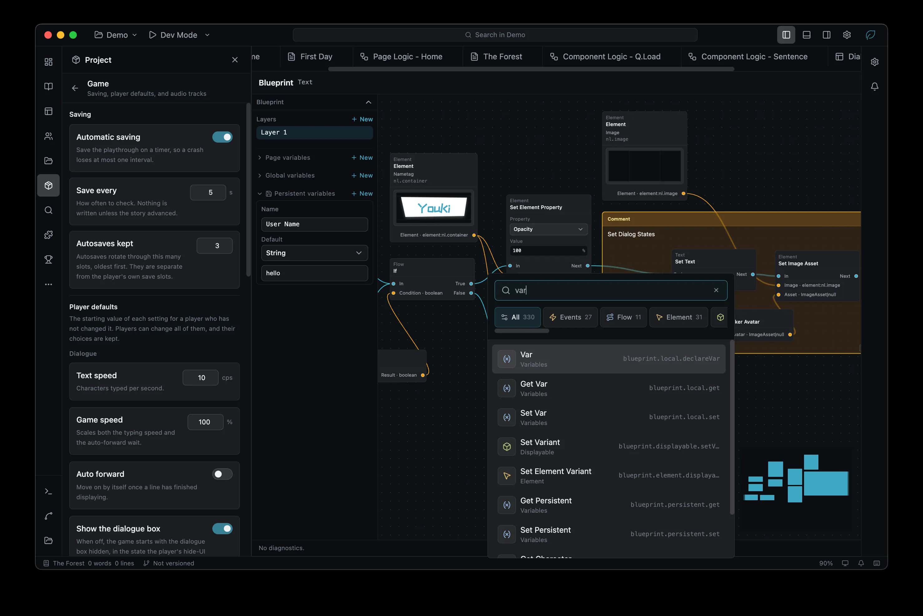
Task: Toggle the left sidebar layout icon
Action: [x=786, y=35]
